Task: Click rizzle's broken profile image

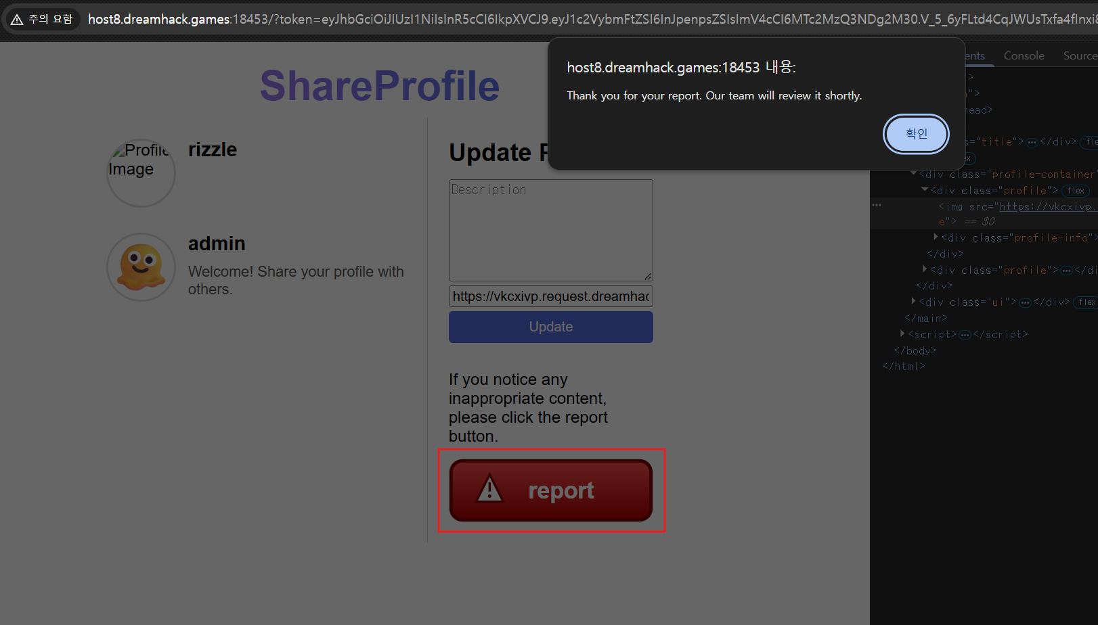Action: 141,173
